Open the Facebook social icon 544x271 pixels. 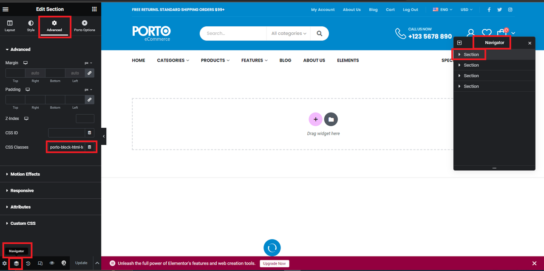pyautogui.click(x=489, y=10)
